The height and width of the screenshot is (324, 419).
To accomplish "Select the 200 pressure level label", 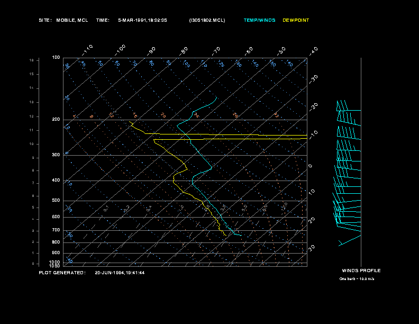I will tap(56, 120).
